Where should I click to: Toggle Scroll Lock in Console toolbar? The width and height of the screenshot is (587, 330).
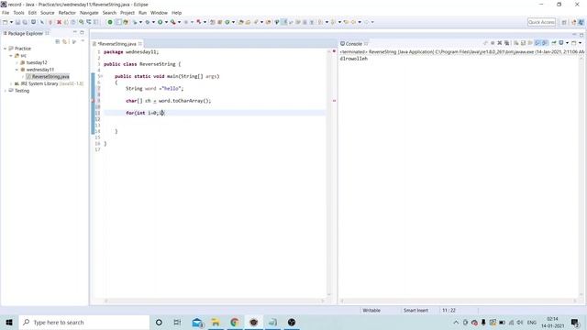coord(523,43)
